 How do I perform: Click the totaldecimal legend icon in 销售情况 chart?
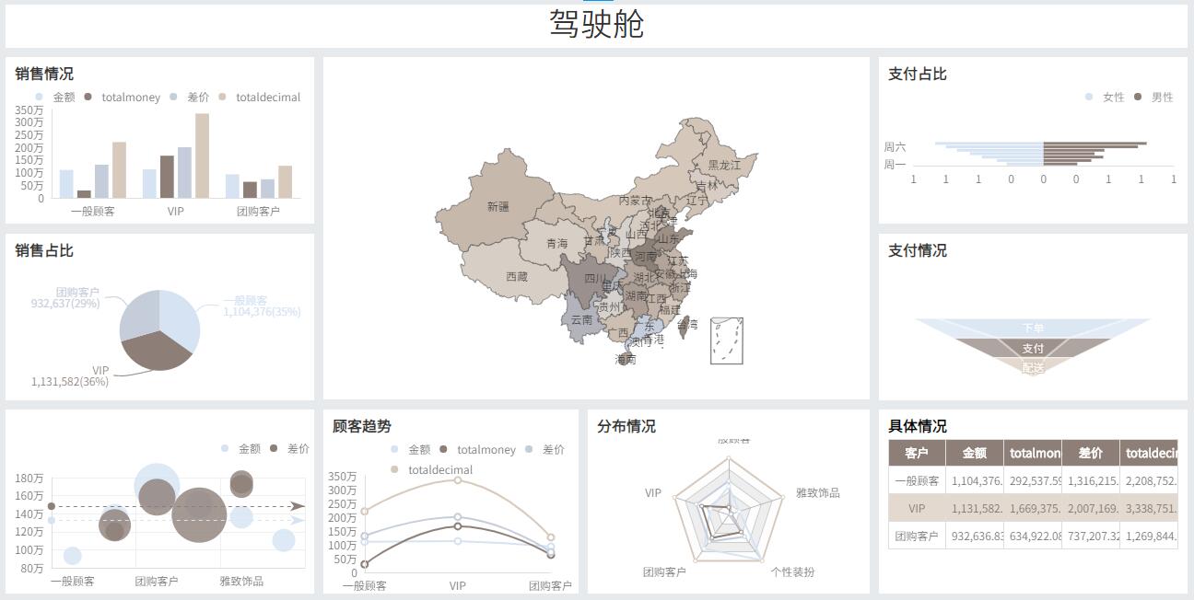pyautogui.click(x=221, y=97)
